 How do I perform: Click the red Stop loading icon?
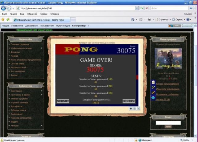(146, 8)
